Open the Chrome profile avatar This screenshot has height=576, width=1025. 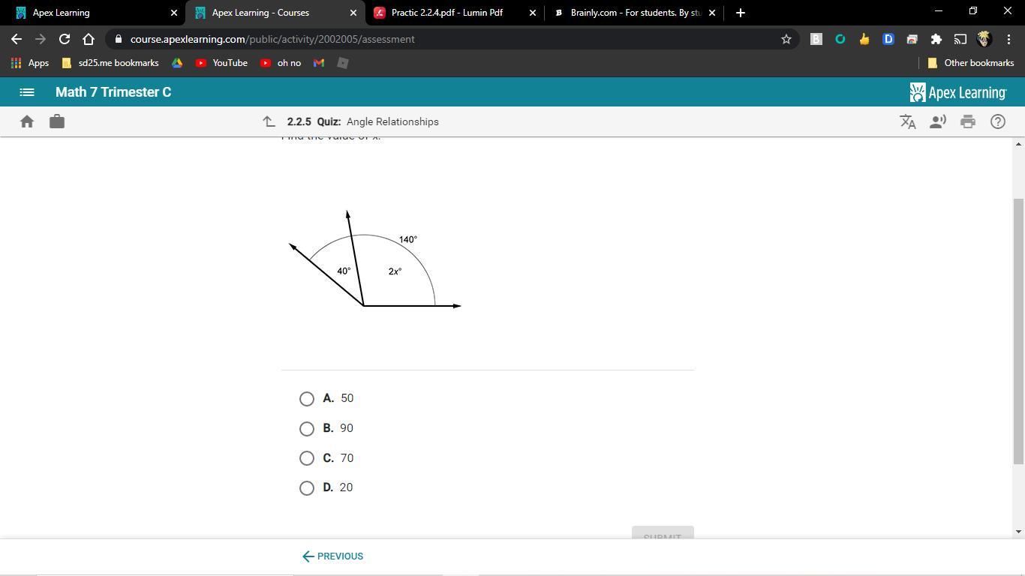pos(984,39)
